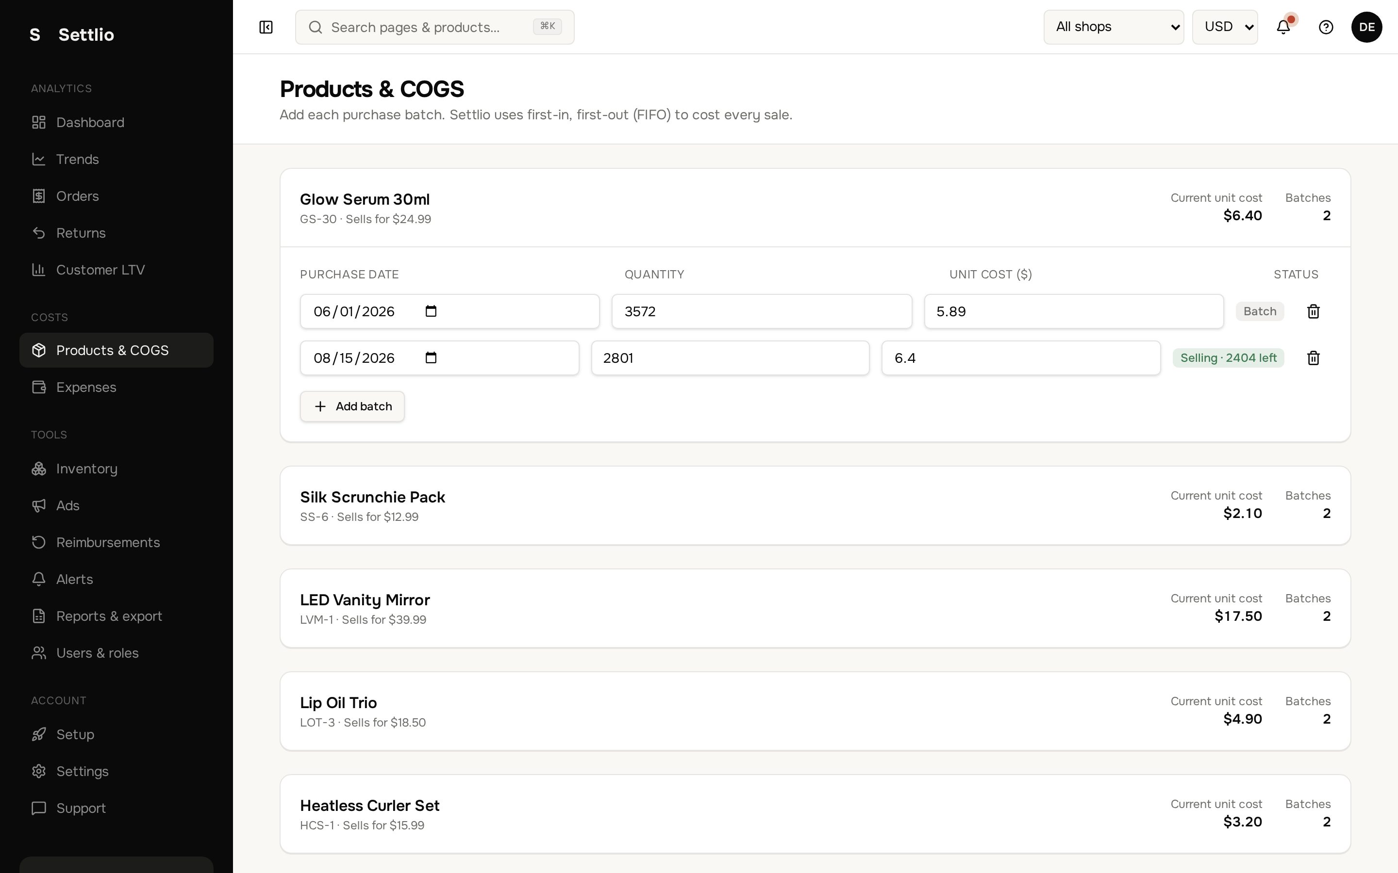Click the Inventory boxes icon

[39, 469]
